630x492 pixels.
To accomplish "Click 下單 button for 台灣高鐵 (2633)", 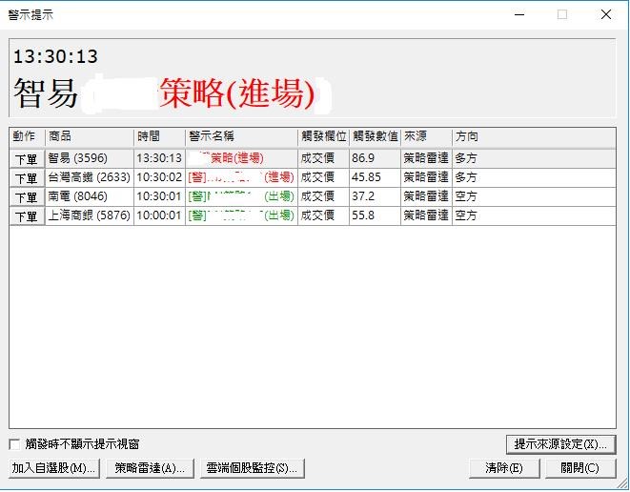I will pos(26,177).
